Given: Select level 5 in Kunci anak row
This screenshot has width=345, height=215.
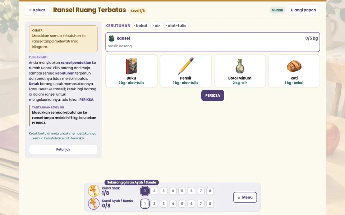Looking at the screenshot, I should [182, 191].
